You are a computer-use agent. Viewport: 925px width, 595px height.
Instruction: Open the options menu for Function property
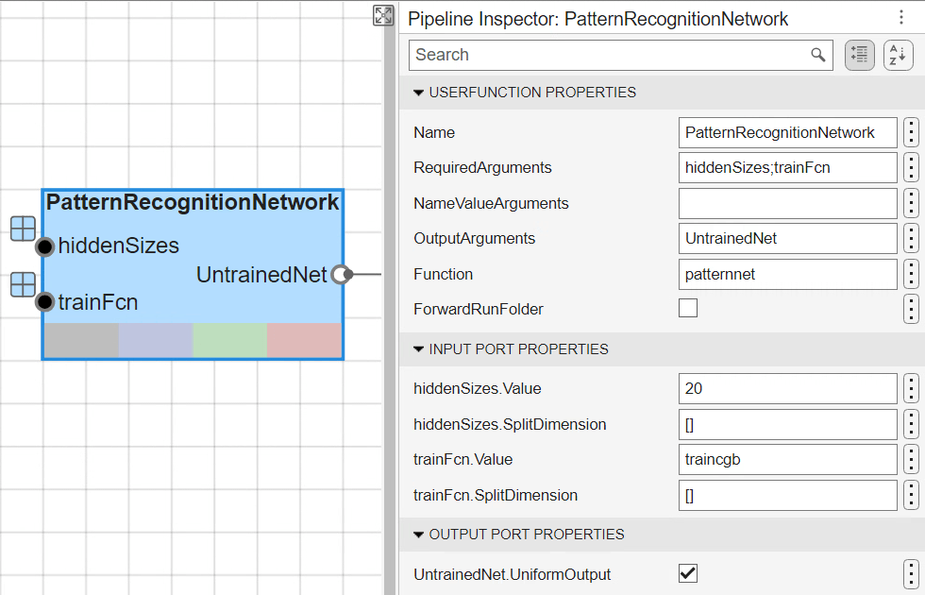pyautogui.click(x=910, y=275)
